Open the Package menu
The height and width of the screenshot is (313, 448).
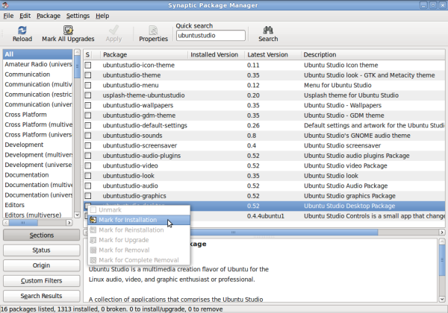49,16
